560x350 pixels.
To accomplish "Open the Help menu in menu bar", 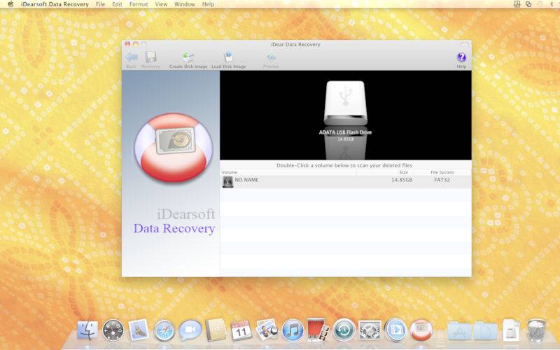I will point(208,4).
